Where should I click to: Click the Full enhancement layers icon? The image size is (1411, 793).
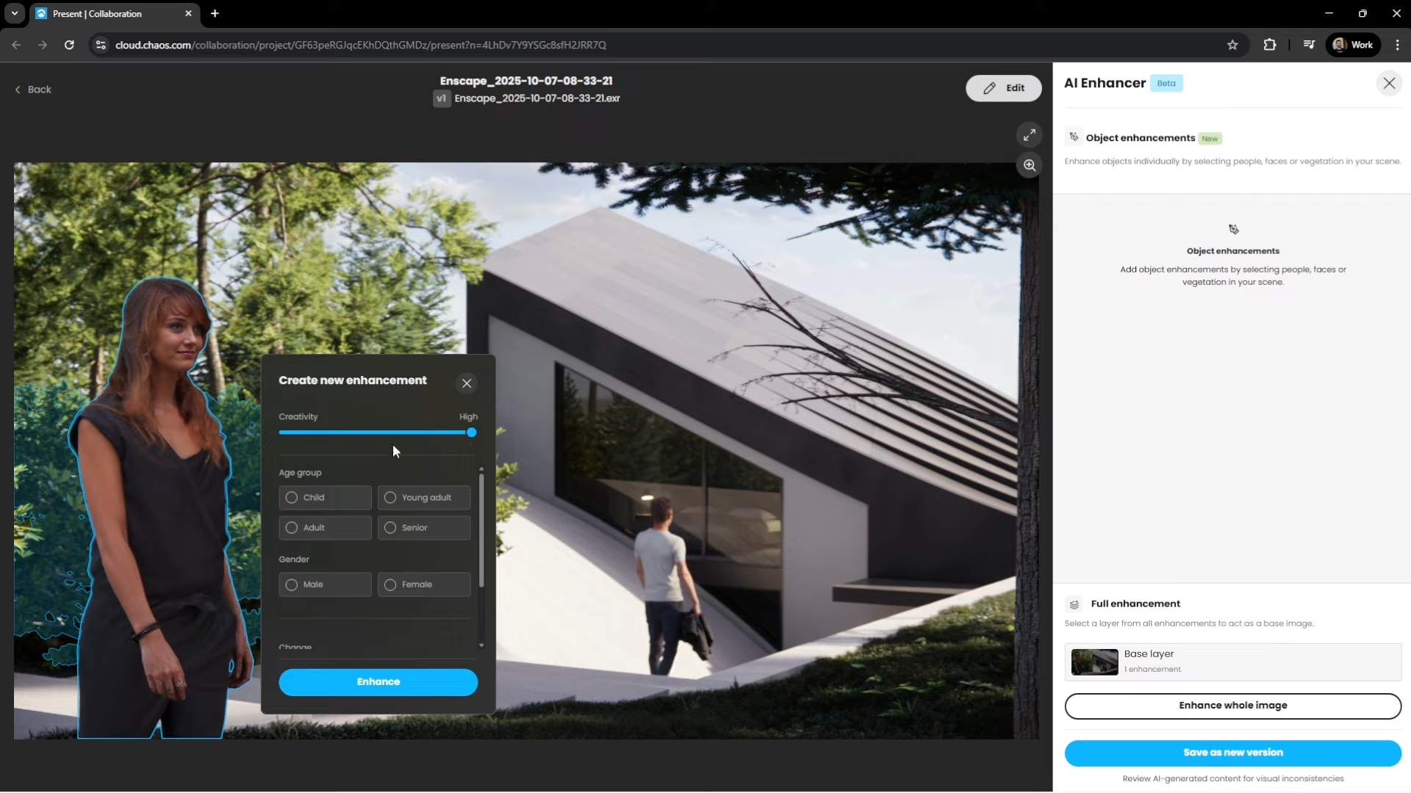point(1074,604)
